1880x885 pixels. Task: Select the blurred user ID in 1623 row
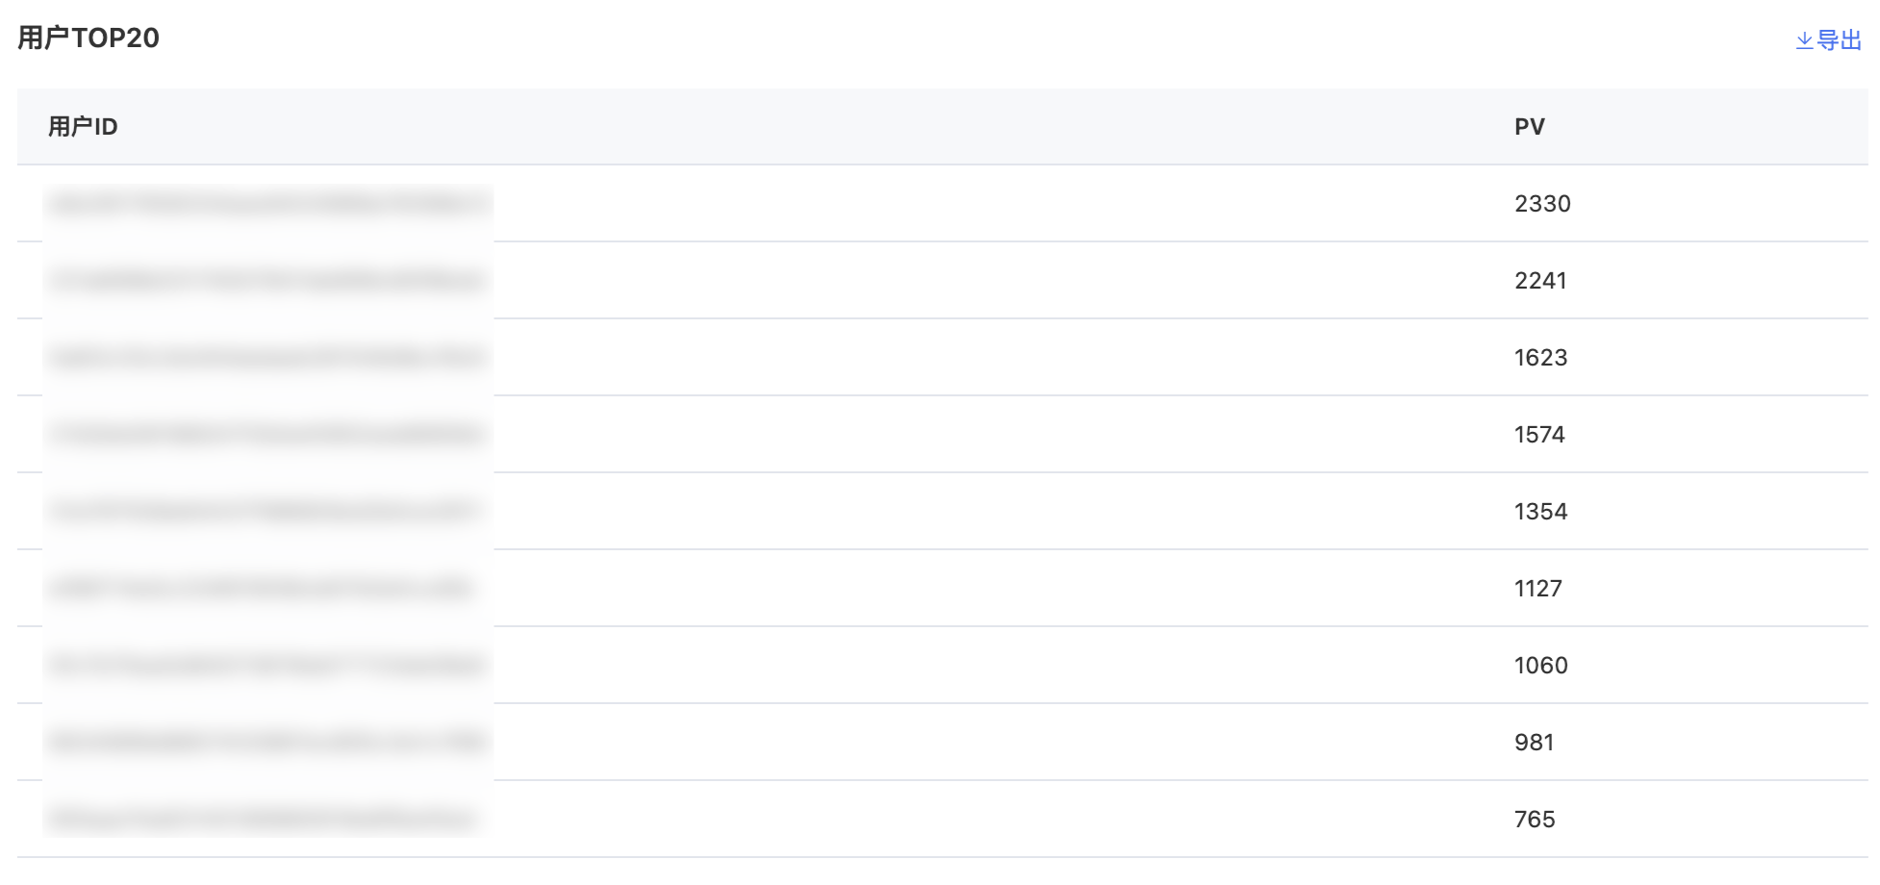(267, 358)
